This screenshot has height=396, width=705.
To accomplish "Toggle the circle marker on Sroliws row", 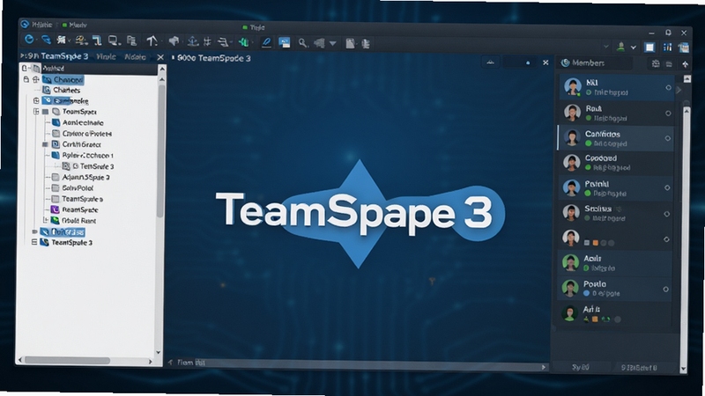I will (667, 214).
